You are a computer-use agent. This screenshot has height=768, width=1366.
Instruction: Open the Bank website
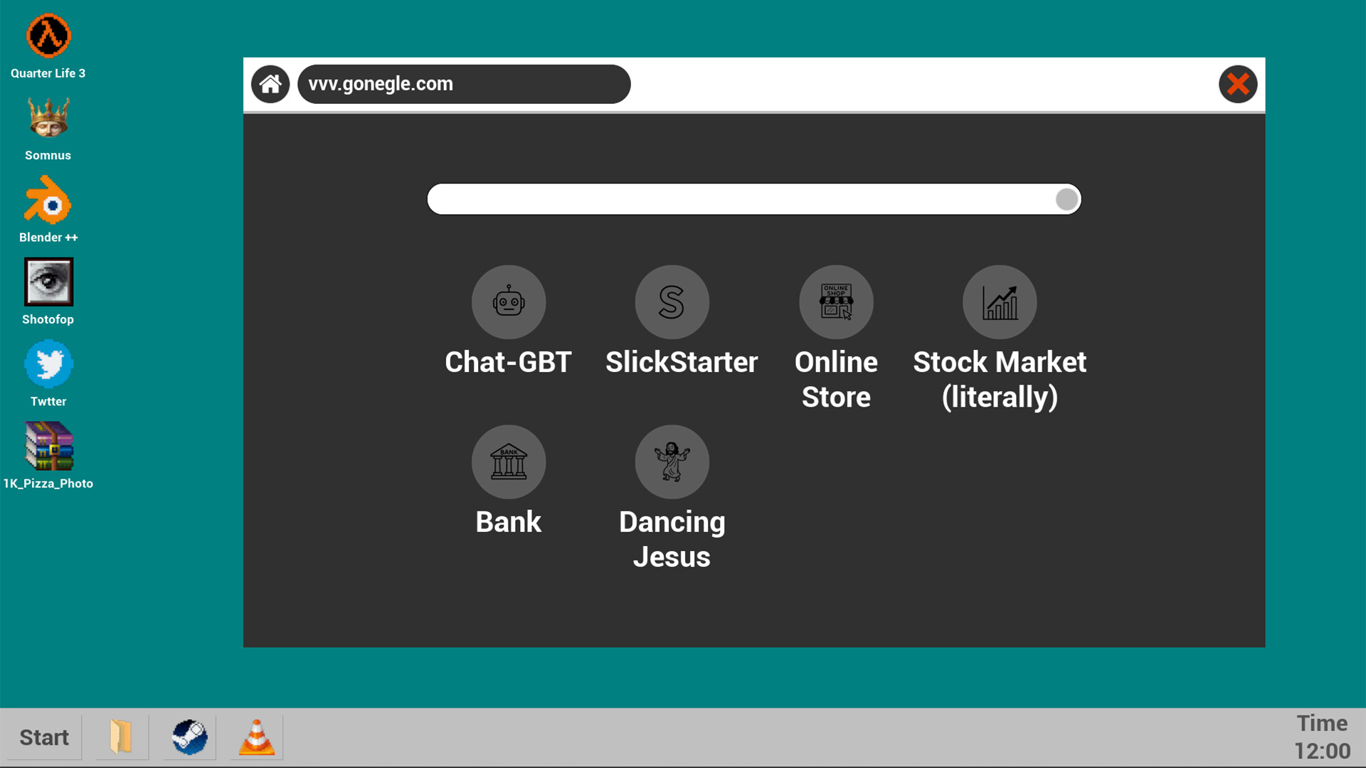click(x=508, y=462)
